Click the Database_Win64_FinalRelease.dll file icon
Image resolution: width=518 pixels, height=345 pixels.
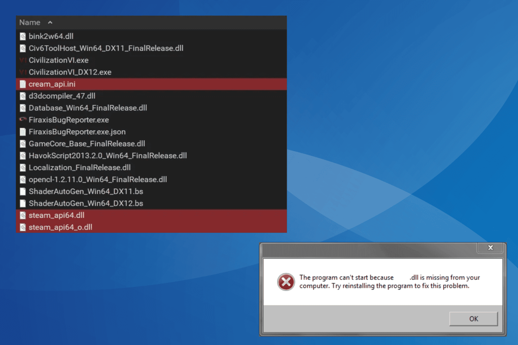point(23,108)
